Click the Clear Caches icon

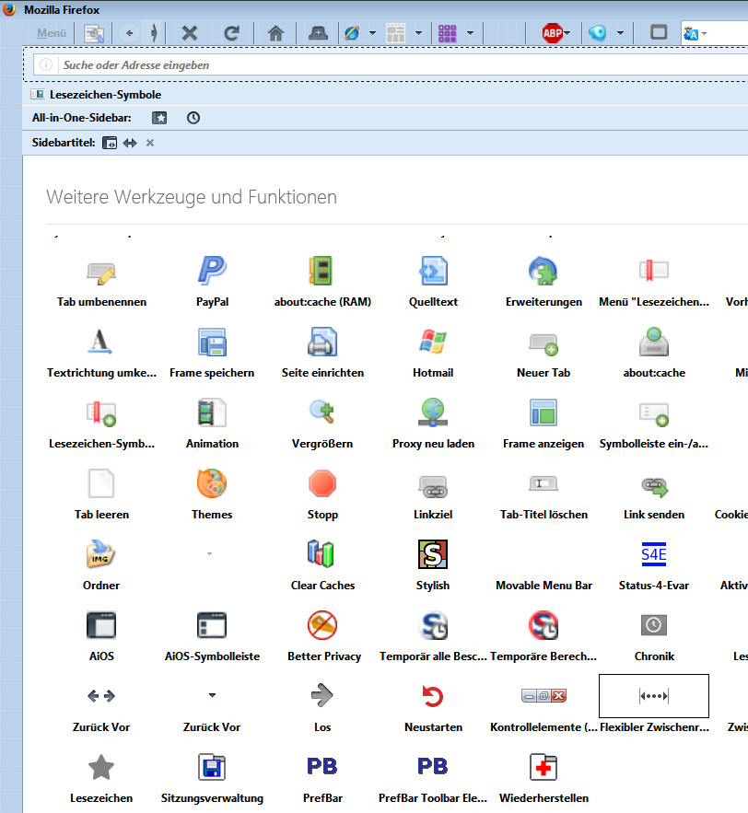point(322,553)
